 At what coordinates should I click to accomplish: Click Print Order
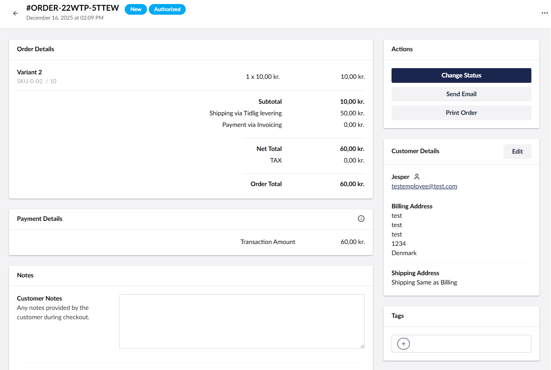[x=461, y=113]
